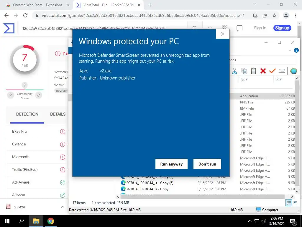Expand the Explorer ribbon chevron
Image resolution: width=302 pixels, height=227 pixels.
290,50
